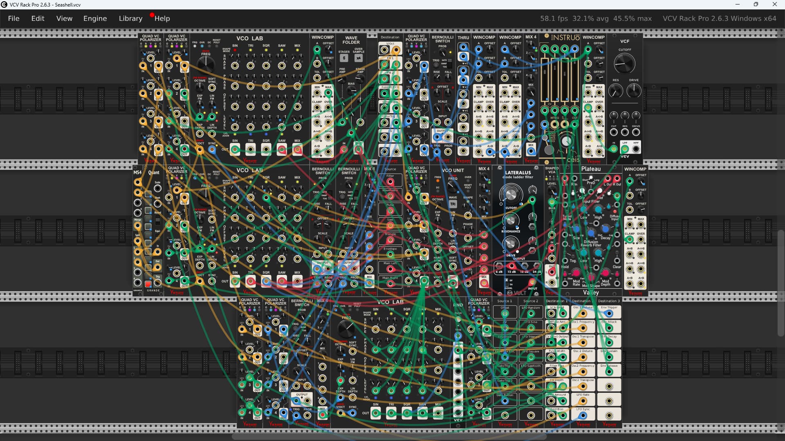Toggle FRQ button on top-row VCO LAB
This screenshot has height=441, width=785.
(195, 46)
